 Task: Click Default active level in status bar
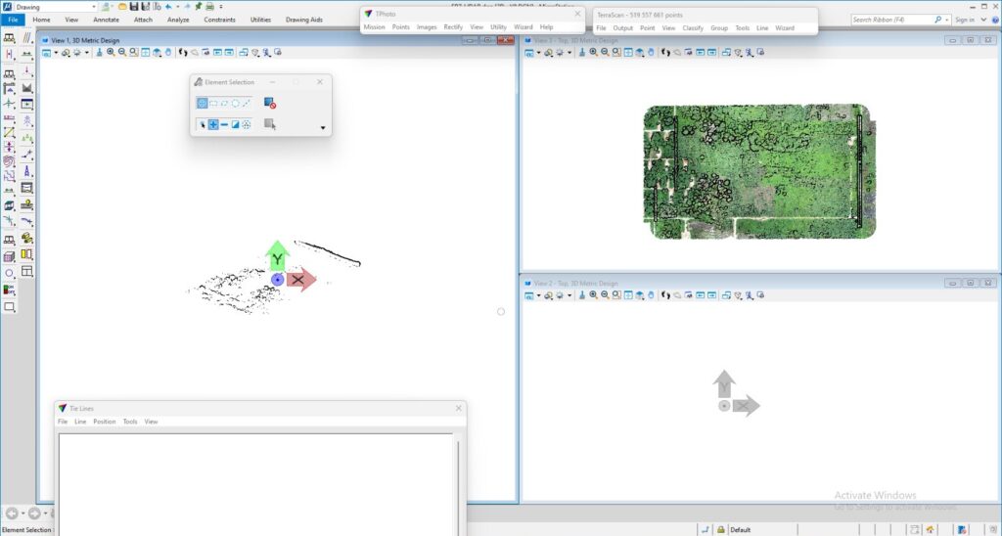[x=741, y=529]
